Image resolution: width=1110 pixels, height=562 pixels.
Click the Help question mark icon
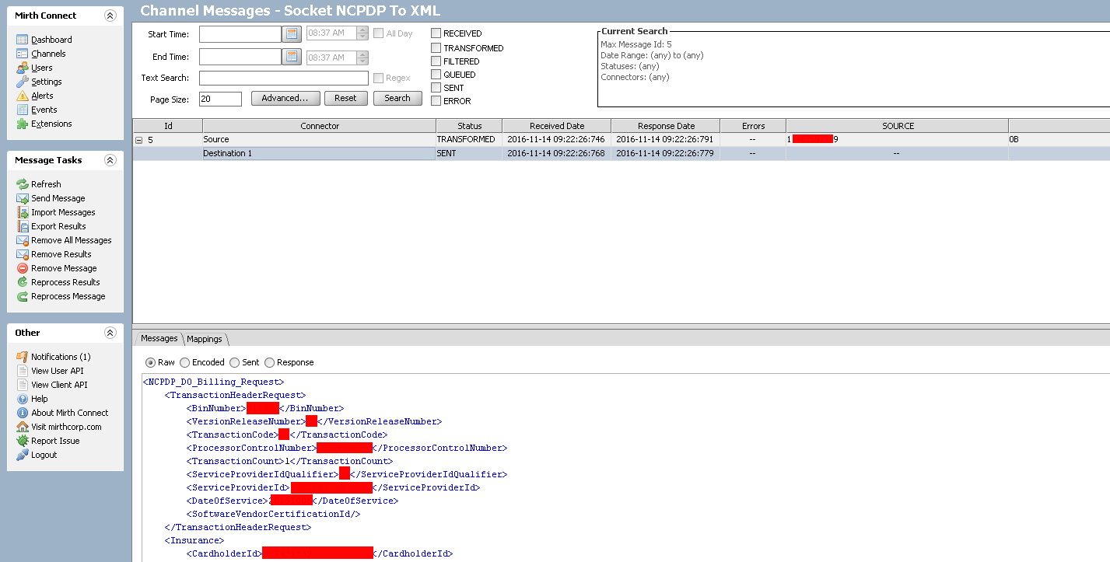(23, 399)
